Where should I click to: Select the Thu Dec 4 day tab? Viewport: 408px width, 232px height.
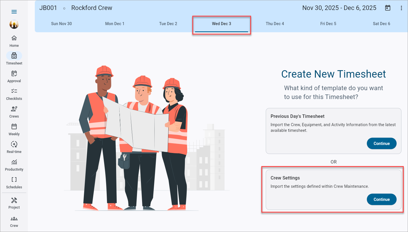(x=275, y=24)
